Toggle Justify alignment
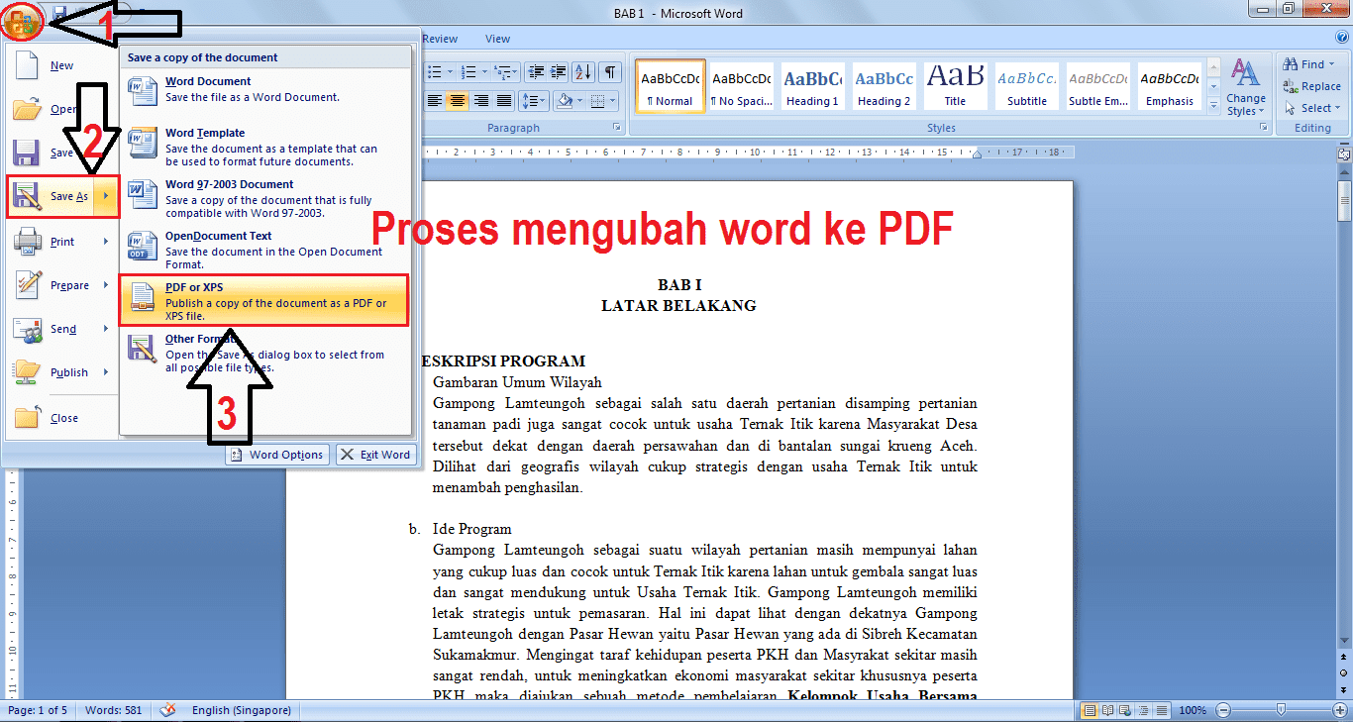1353x722 pixels. point(504,101)
